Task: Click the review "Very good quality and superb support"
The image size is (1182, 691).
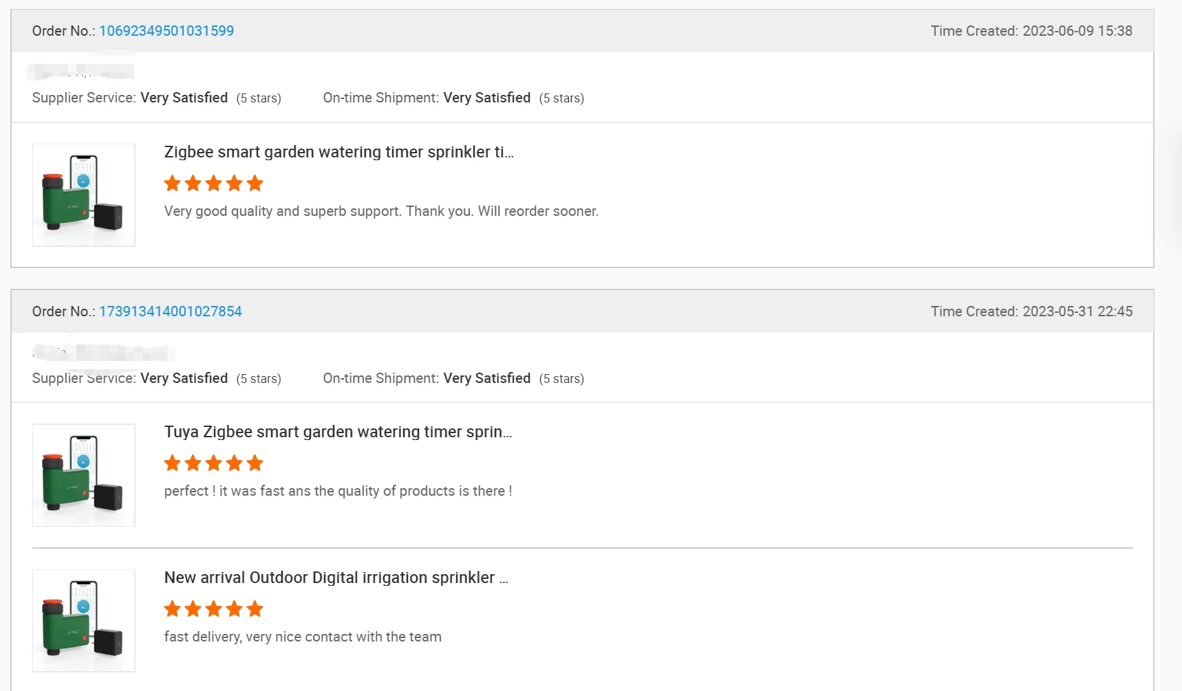Action: click(x=381, y=211)
